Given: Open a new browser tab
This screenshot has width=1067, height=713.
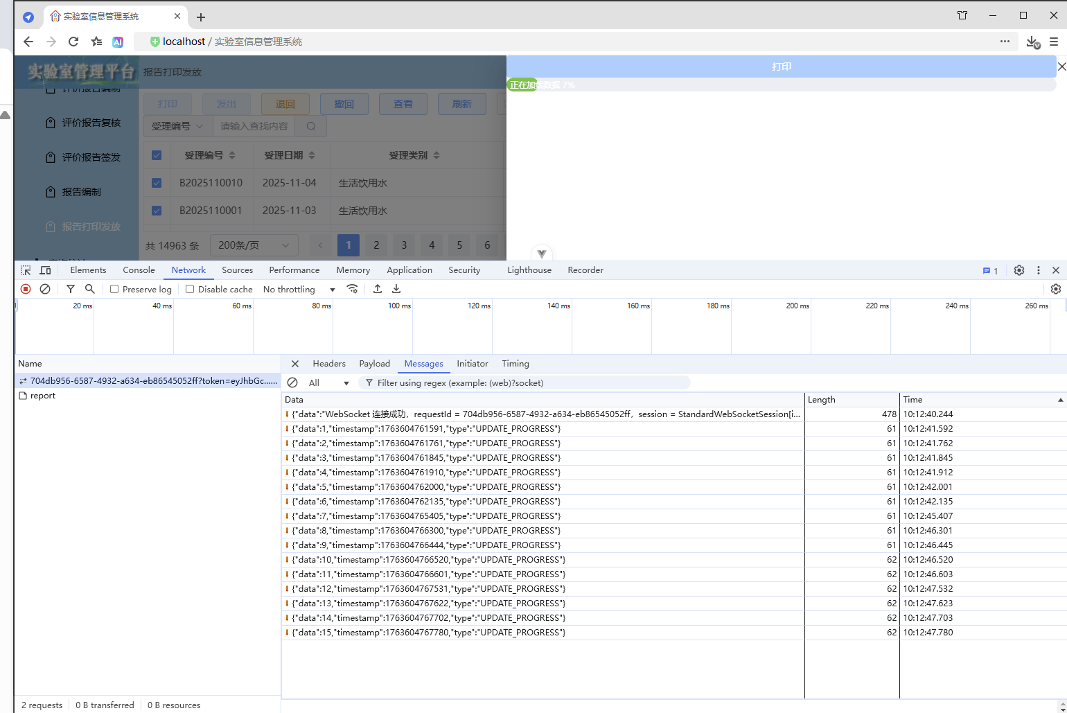Looking at the screenshot, I should (201, 17).
